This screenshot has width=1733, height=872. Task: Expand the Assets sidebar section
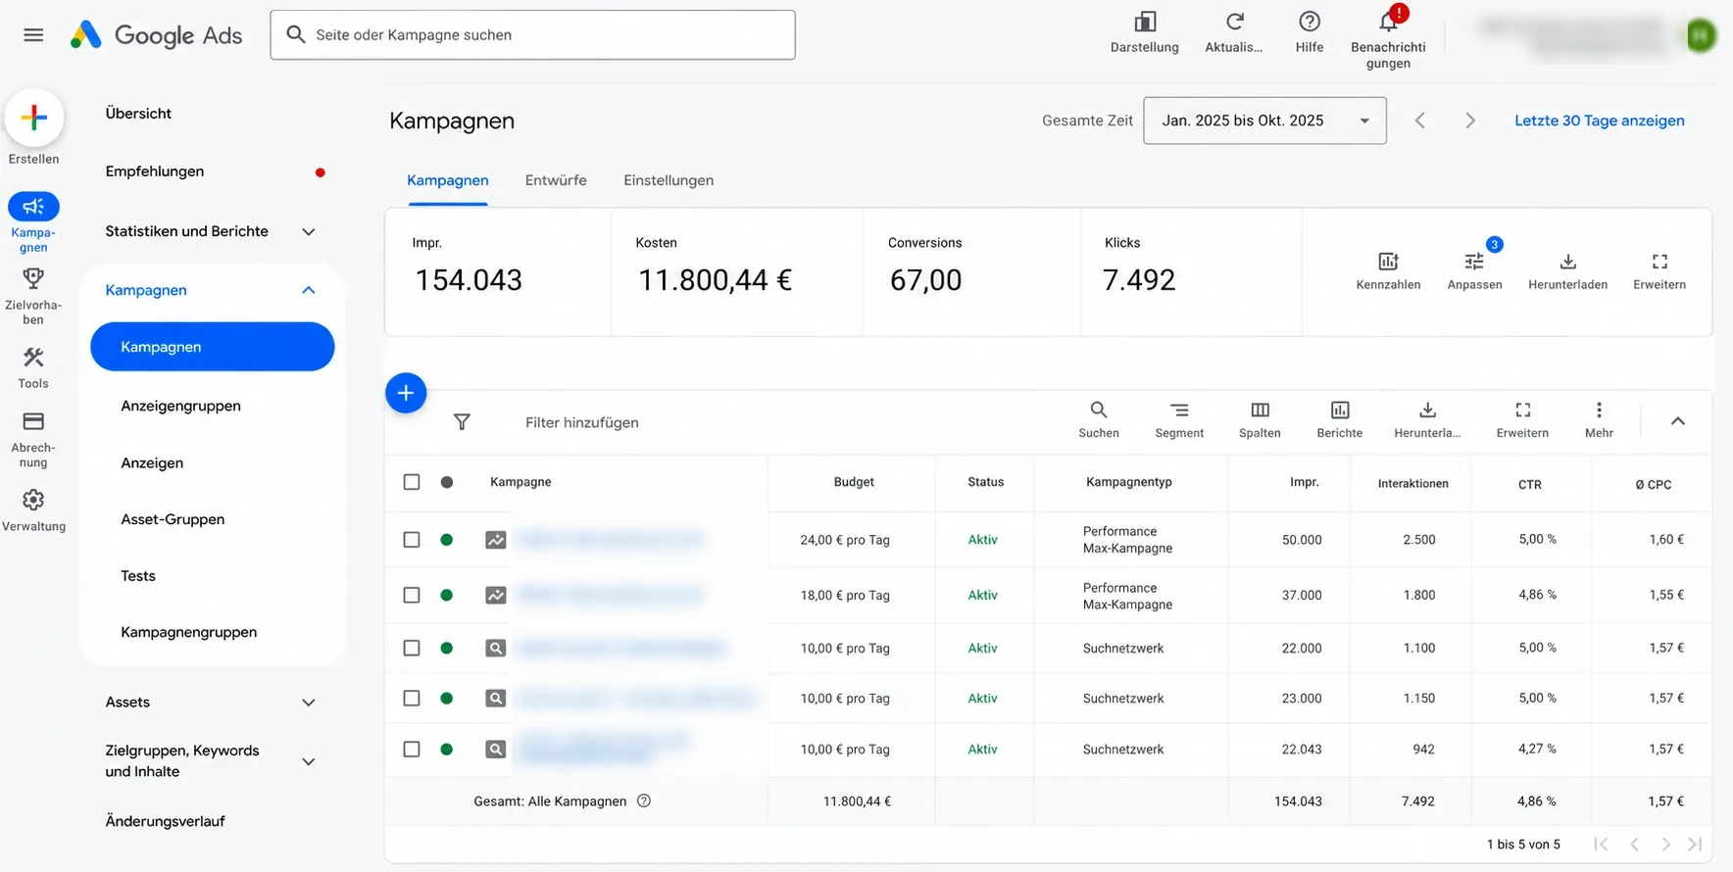[x=308, y=702]
